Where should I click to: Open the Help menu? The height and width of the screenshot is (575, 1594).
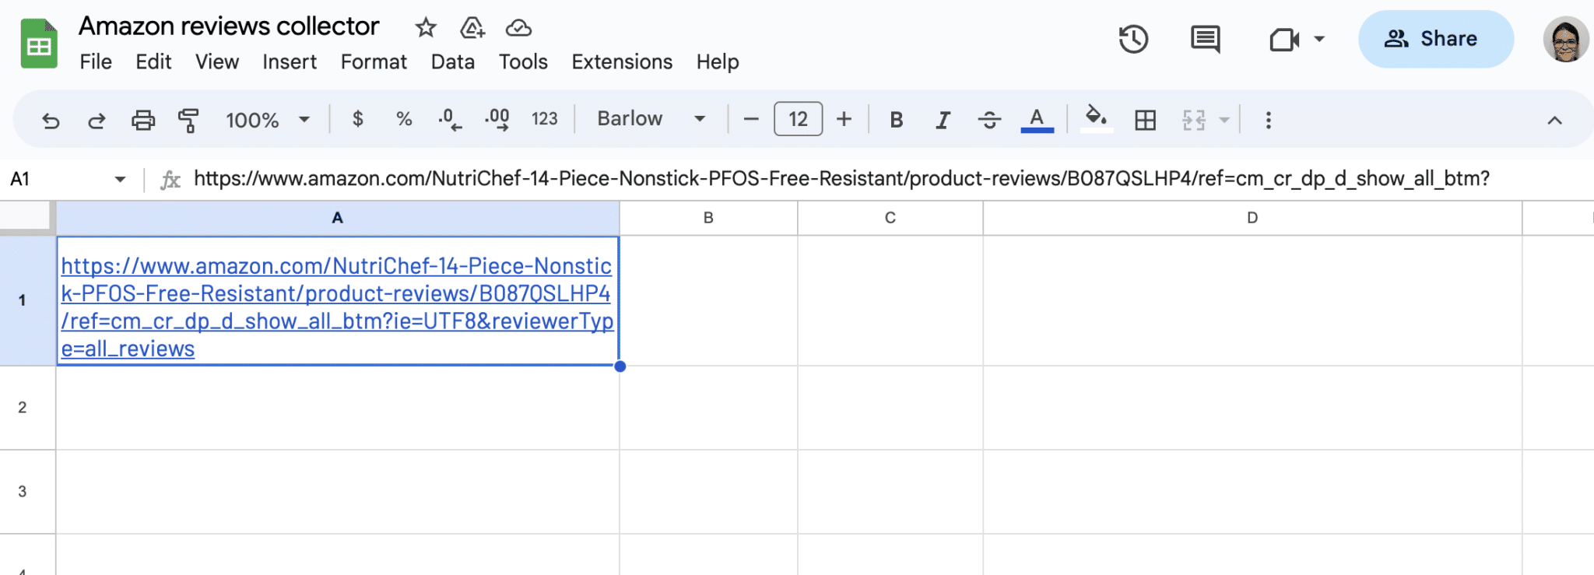point(718,61)
